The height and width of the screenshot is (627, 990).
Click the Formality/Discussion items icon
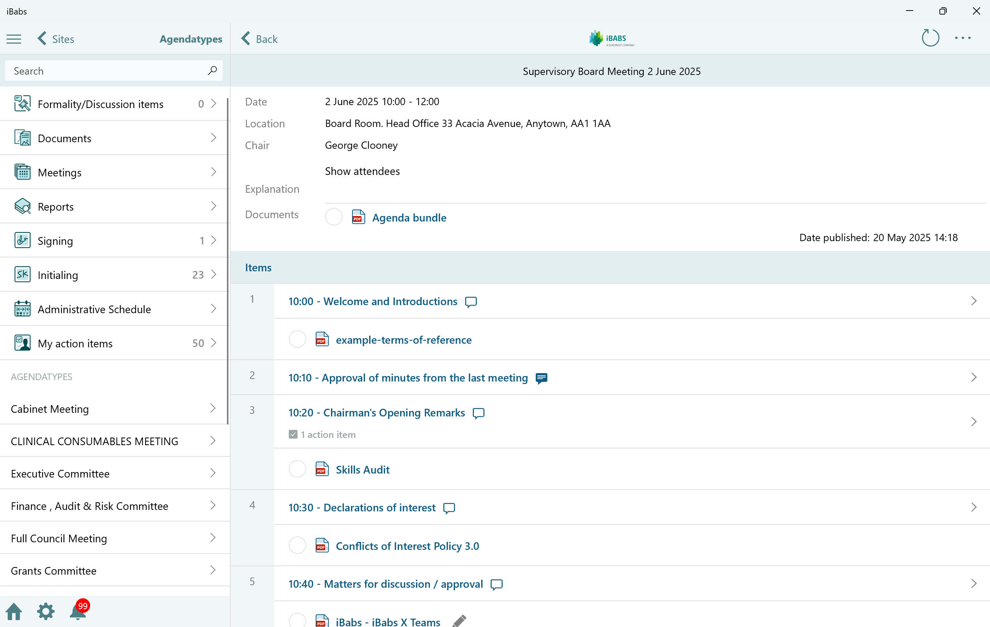[22, 104]
